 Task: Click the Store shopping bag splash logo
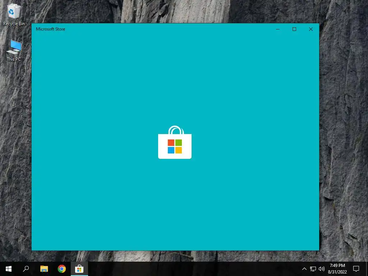[x=175, y=142]
